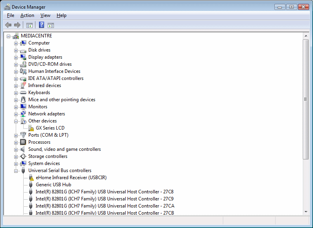
Task: Select the Generic USB Hub entry
Action: pyautogui.click(x=53, y=185)
